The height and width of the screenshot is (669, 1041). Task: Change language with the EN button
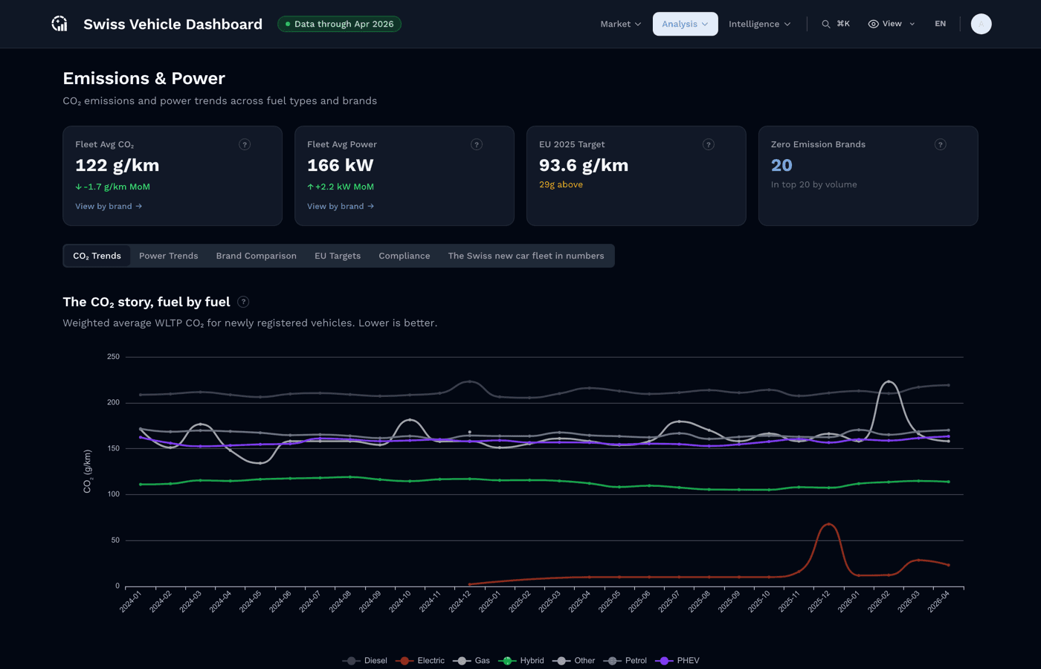[x=941, y=24]
